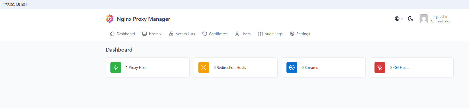Viewport: 469px width, 108px height.
Task: Click the blue Streams icon
Action: click(292, 67)
